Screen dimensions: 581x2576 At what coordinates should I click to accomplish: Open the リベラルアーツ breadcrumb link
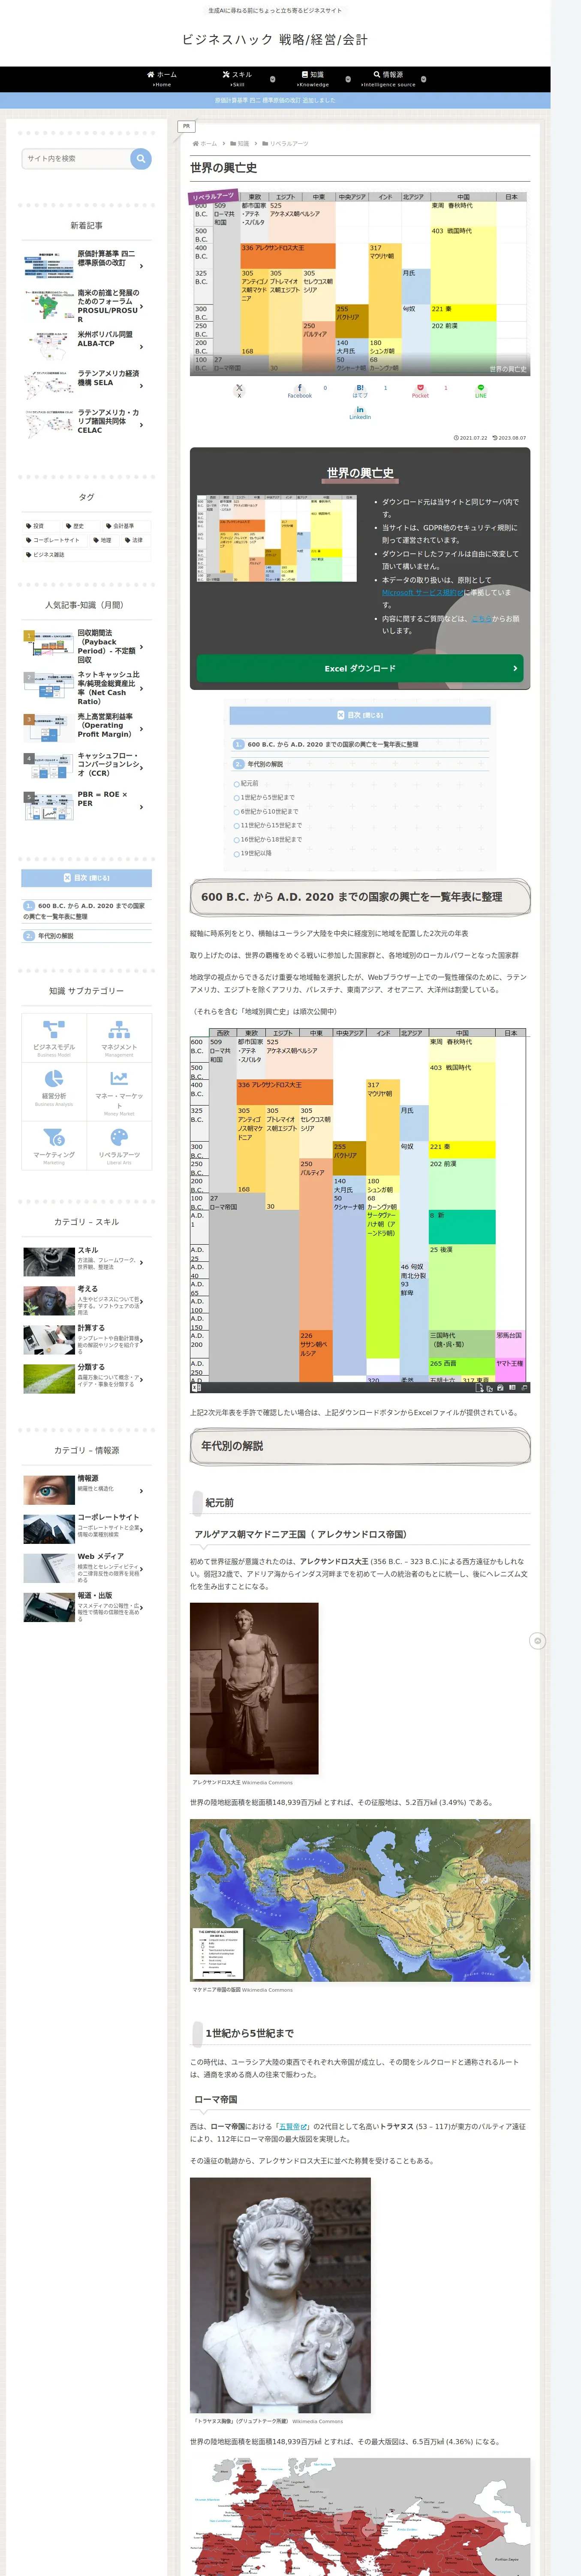pos(288,144)
